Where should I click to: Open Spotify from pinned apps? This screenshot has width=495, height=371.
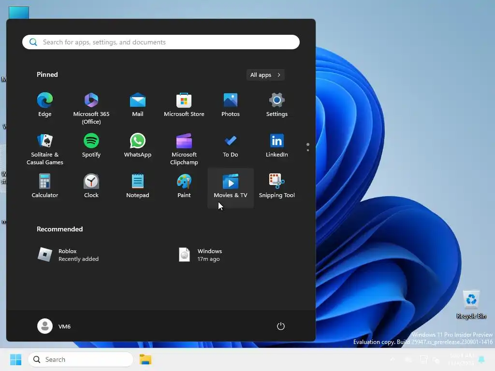pos(91,146)
